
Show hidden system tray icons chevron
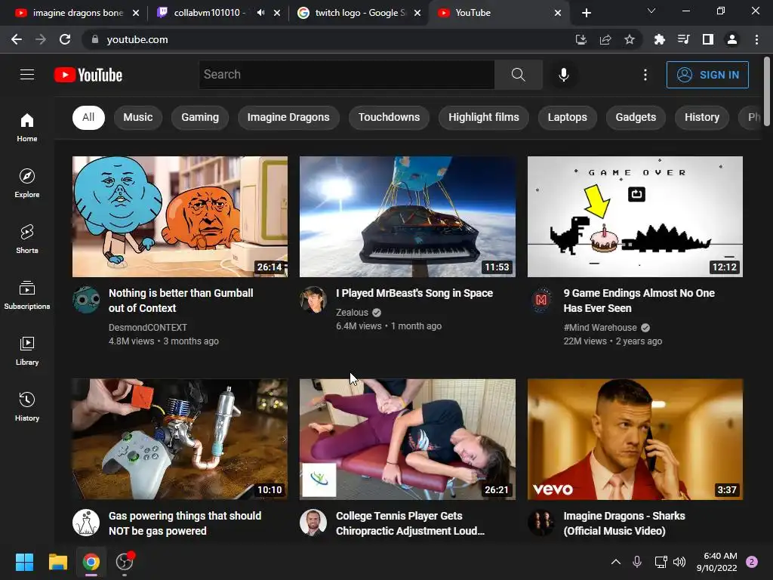[616, 562]
